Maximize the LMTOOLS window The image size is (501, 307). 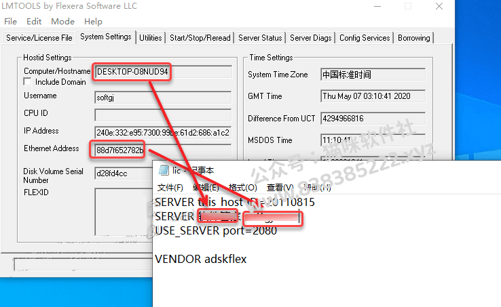(408, 6)
